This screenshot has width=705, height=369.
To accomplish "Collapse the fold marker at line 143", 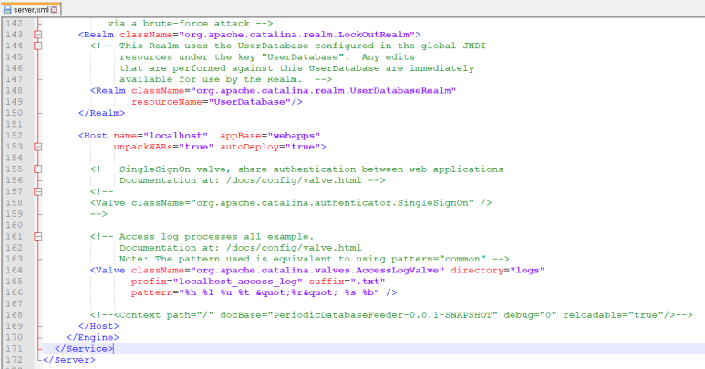I will coord(38,35).
